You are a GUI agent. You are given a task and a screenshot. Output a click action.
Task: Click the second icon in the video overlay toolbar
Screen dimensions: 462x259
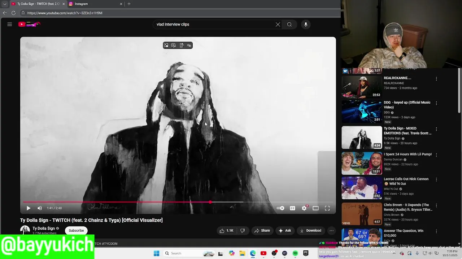pos(174,45)
